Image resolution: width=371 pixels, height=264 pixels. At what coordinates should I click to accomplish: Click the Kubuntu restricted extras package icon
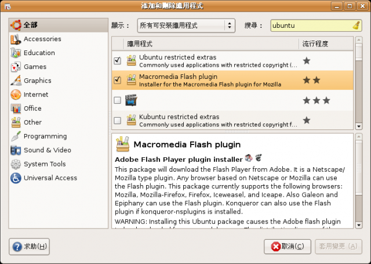click(x=132, y=120)
